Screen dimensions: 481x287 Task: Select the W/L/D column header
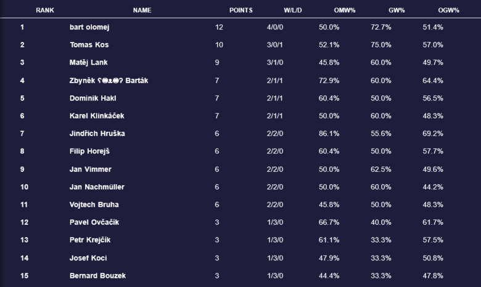(x=293, y=10)
